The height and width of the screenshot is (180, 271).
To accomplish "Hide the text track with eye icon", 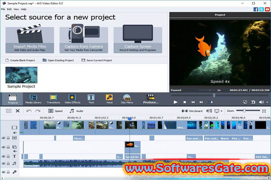I will (x=3, y=156).
